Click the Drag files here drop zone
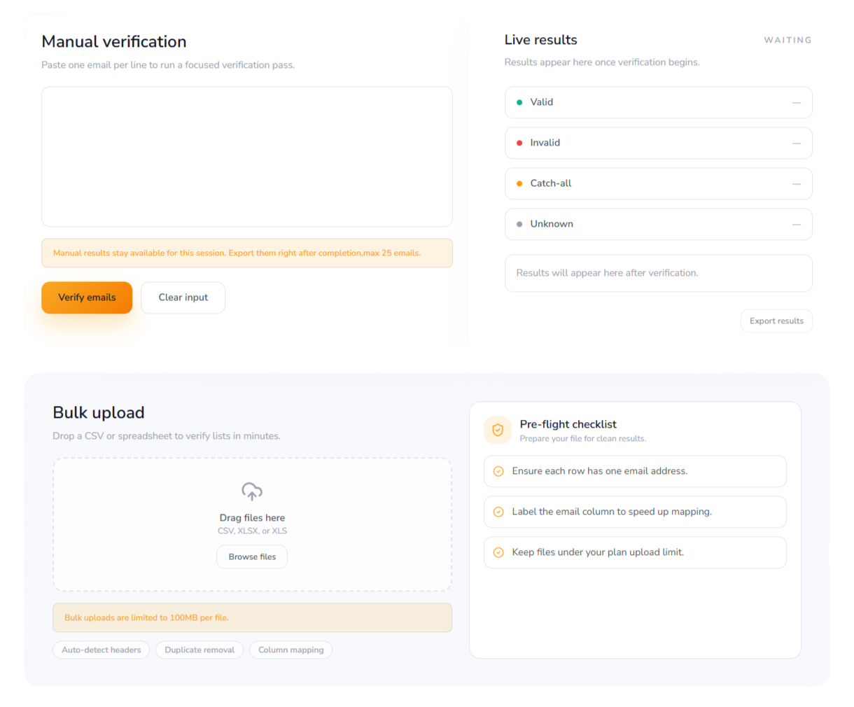This screenshot has height=707, width=854. click(x=252, y=518)
